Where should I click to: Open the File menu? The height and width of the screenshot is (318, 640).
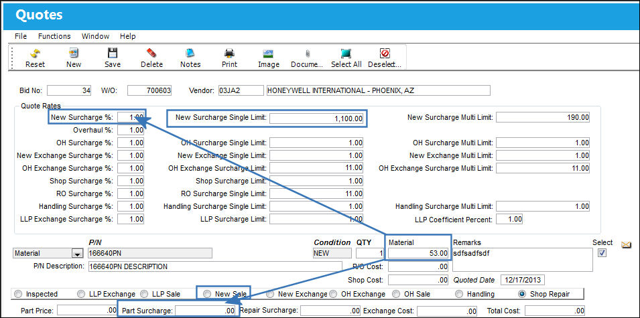[21, 36]
